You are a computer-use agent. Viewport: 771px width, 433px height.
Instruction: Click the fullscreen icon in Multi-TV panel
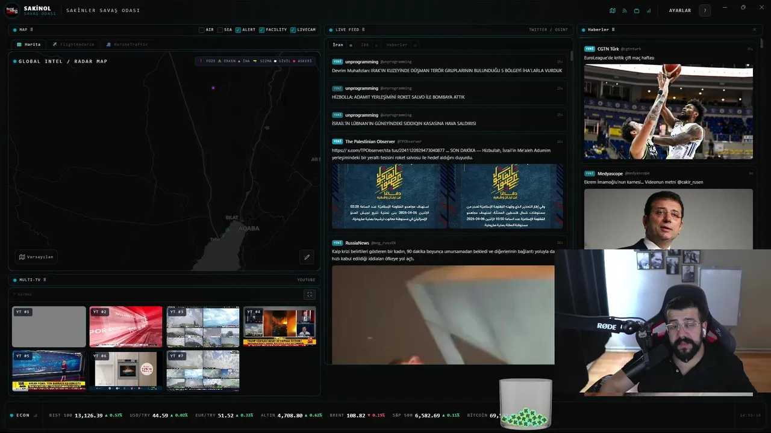(310, 294)
